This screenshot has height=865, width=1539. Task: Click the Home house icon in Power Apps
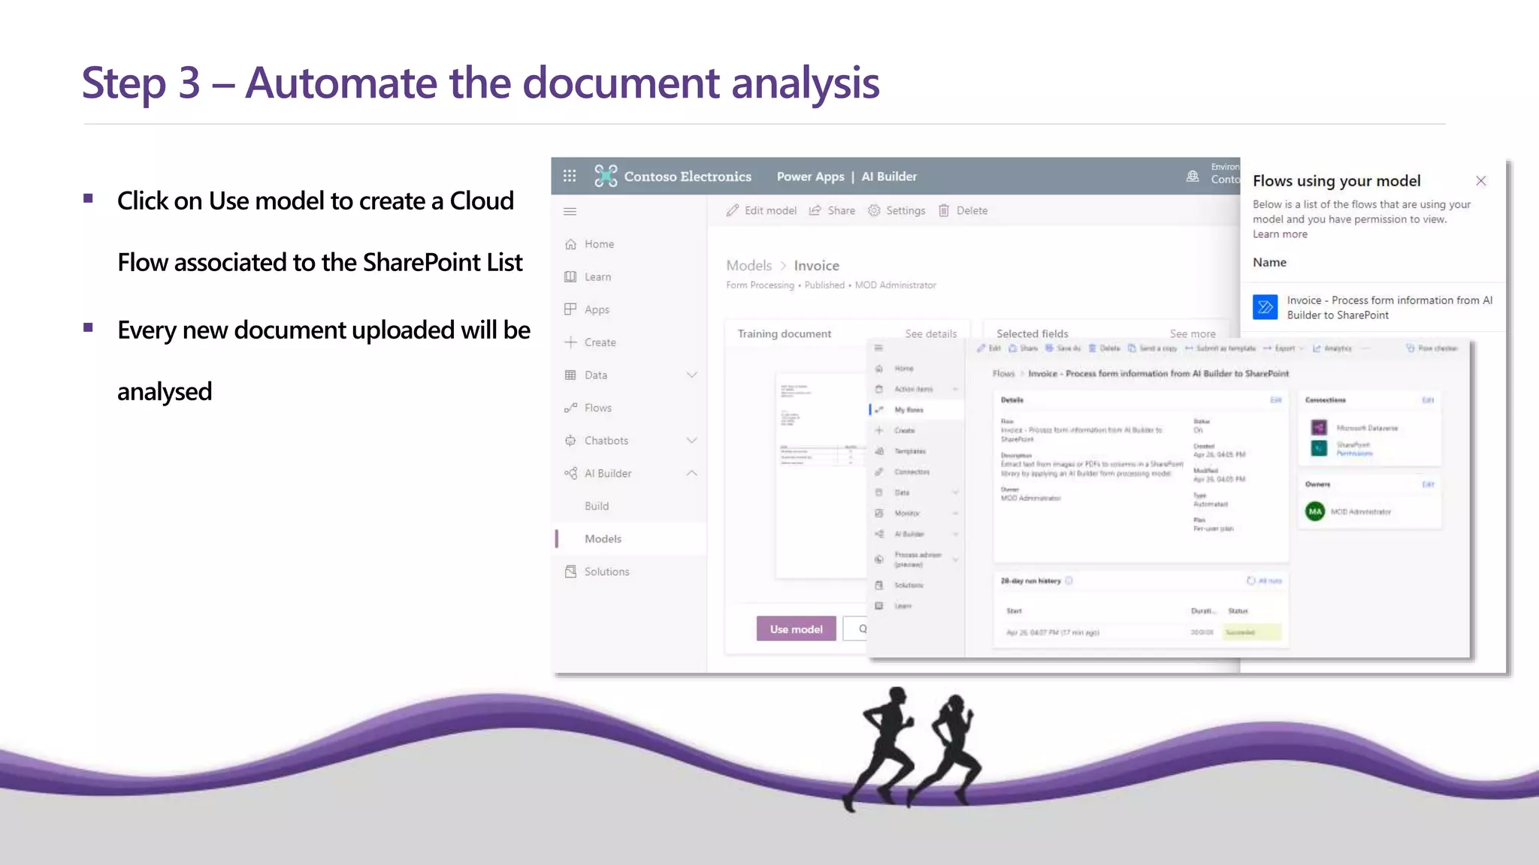click(570, 244)
